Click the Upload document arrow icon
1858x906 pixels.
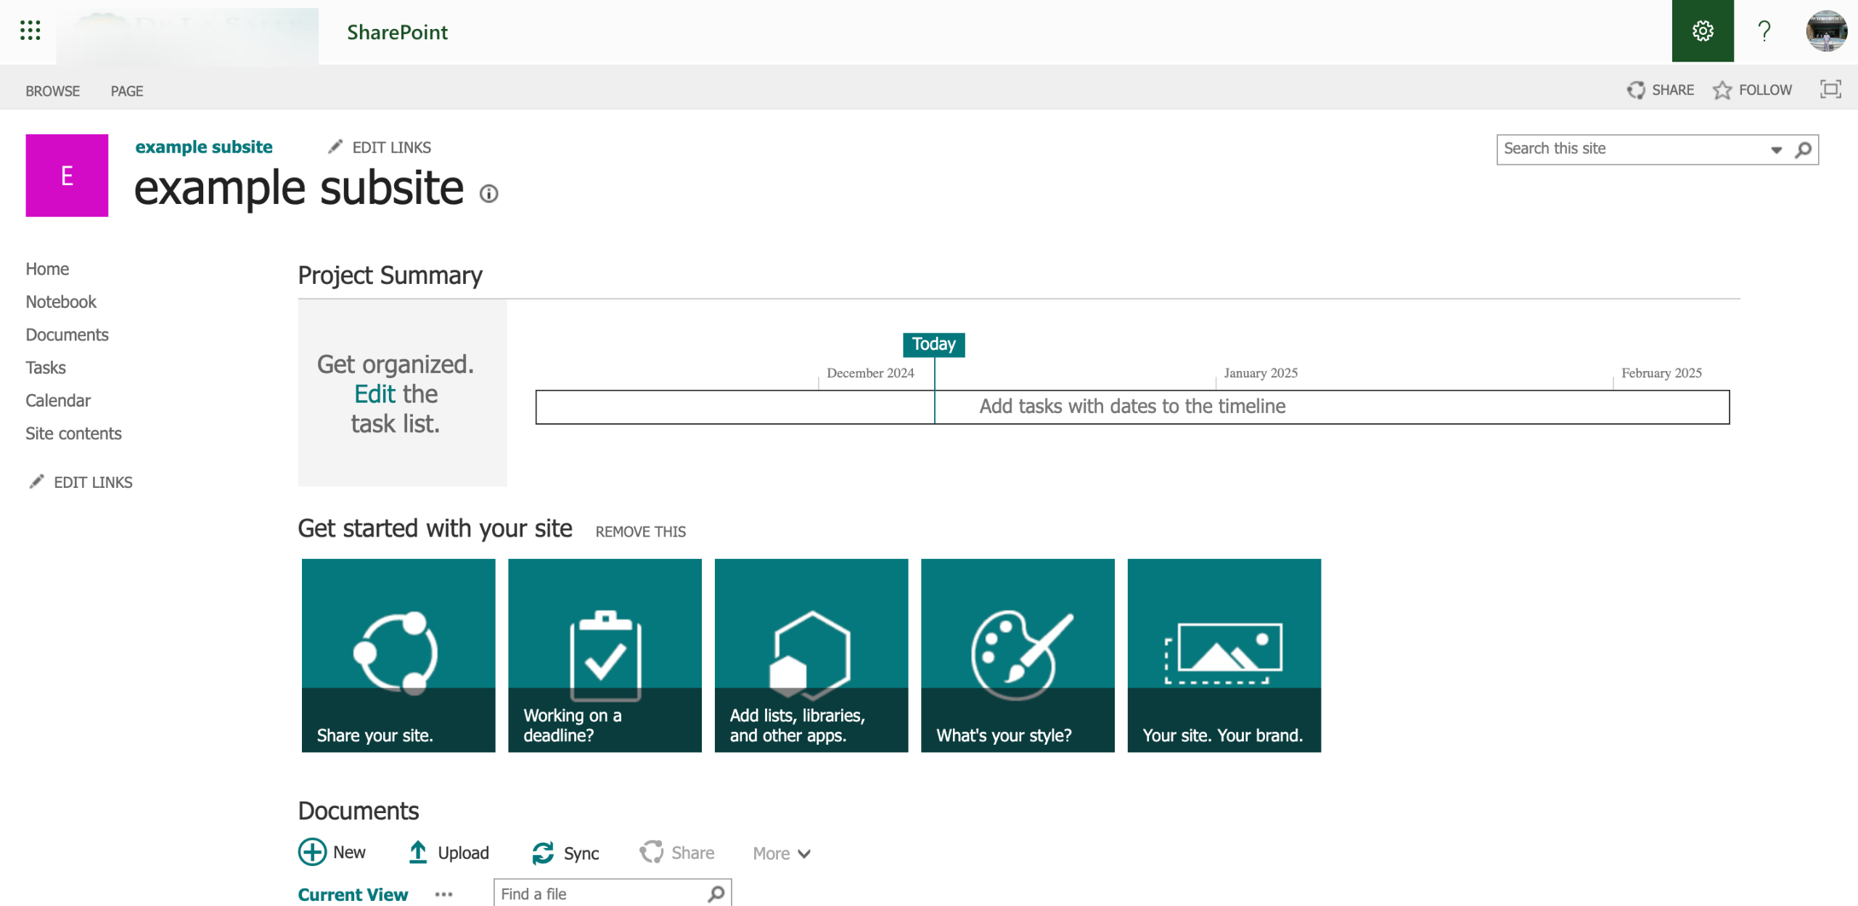[418, 852]
